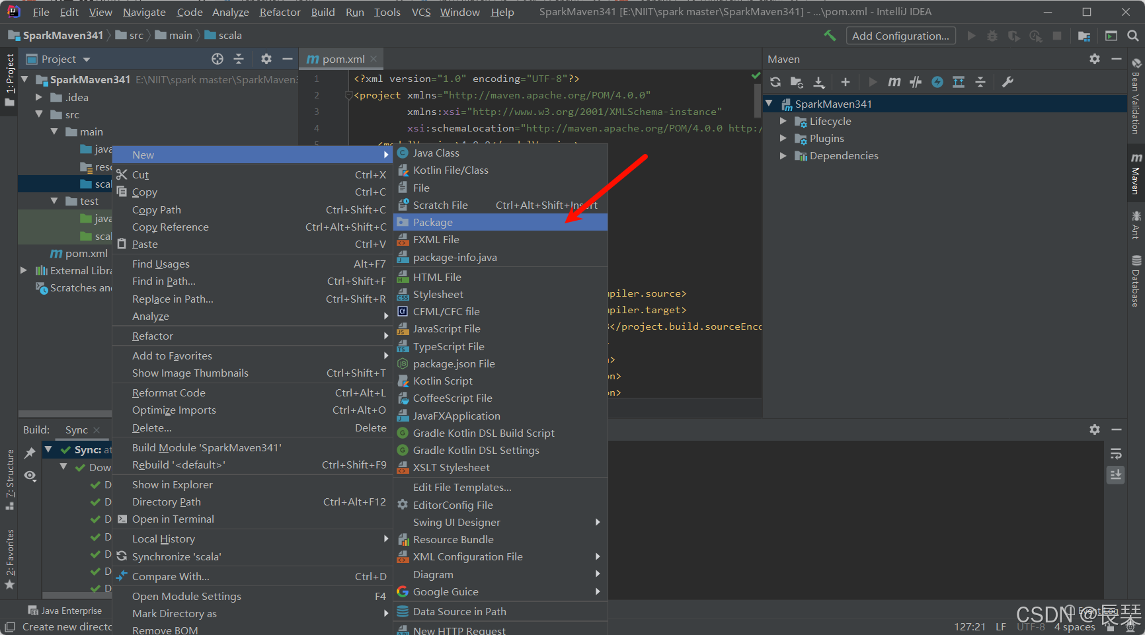Click scala breadcrumb in navigation bar

click(223, 35)
